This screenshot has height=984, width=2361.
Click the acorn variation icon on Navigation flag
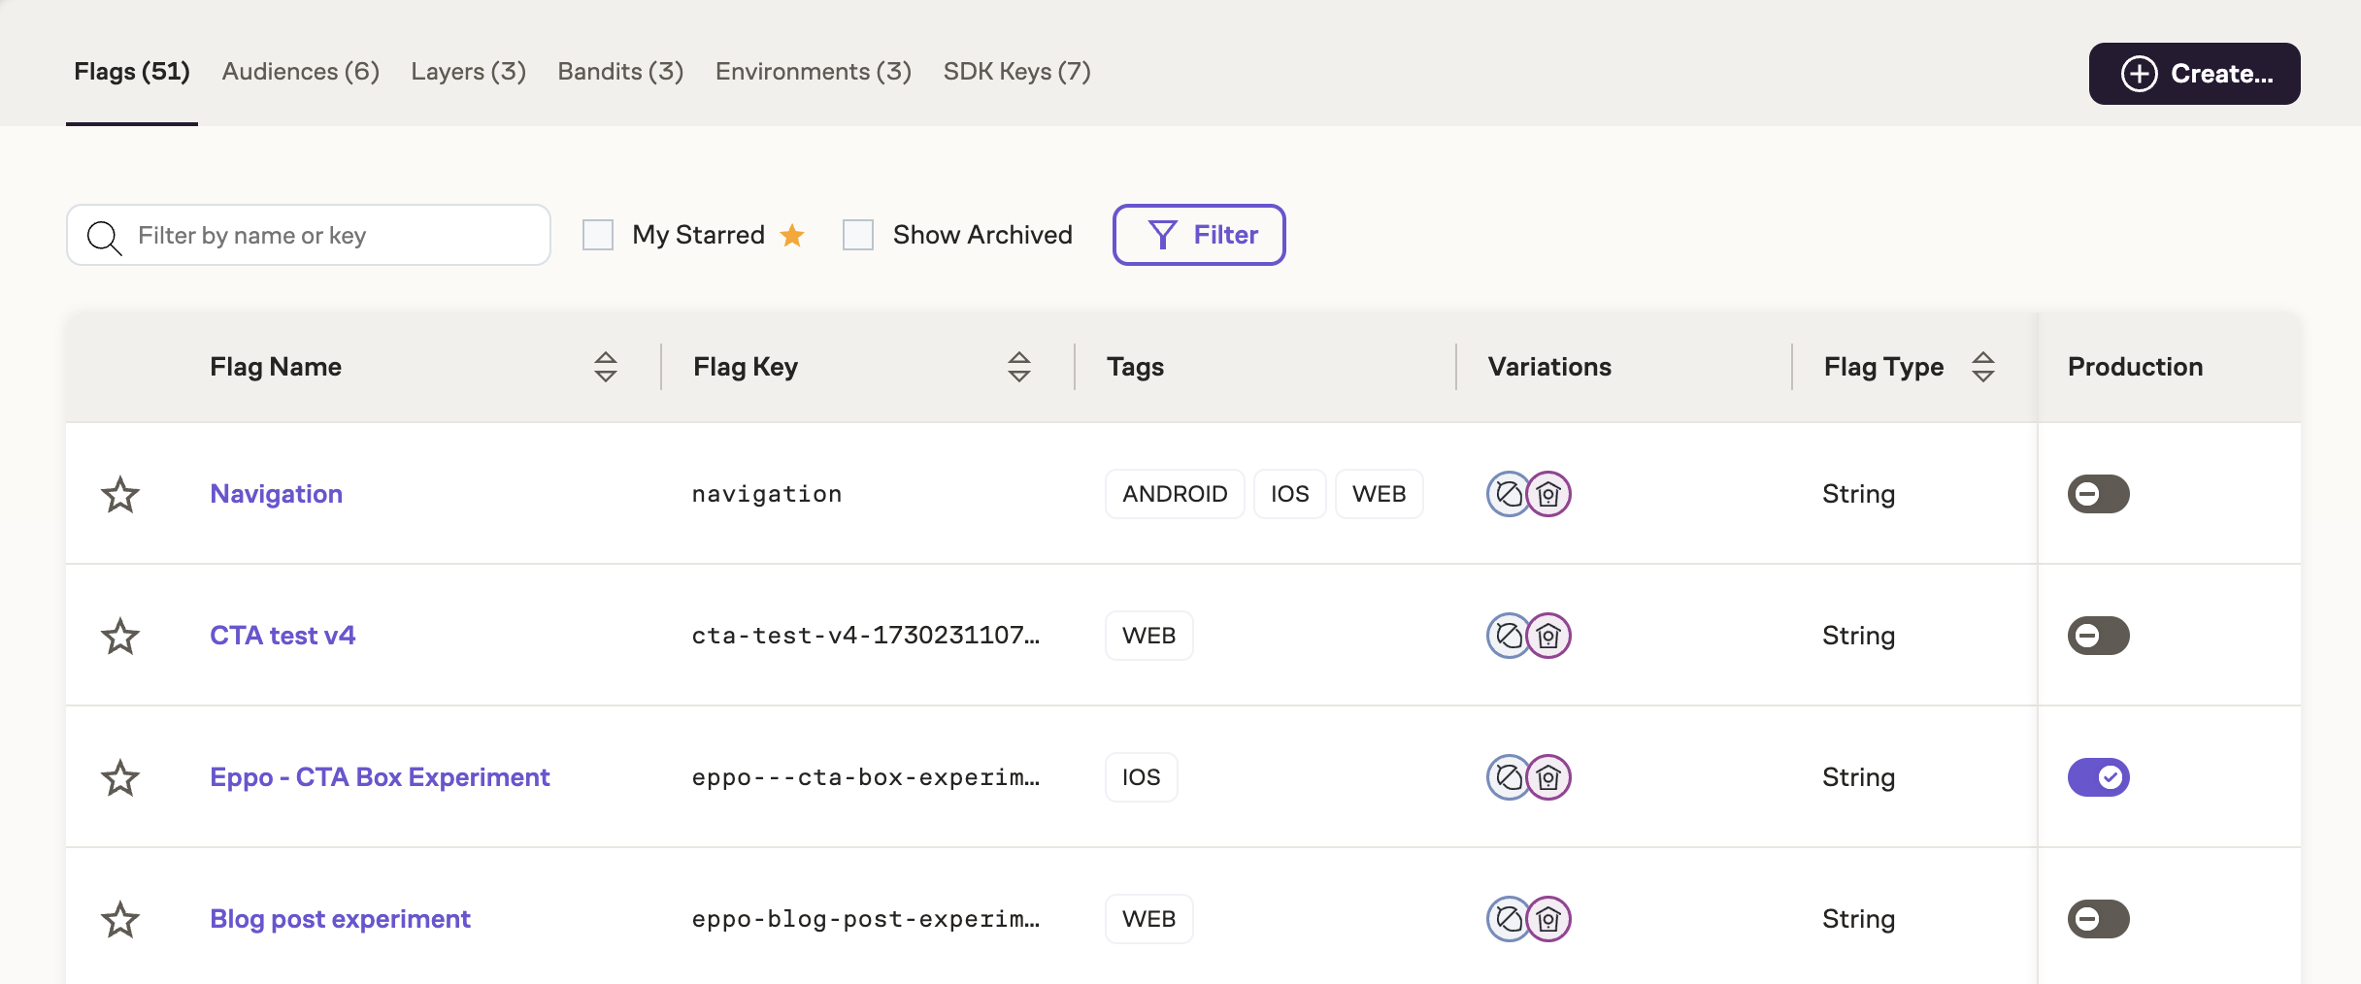pyautogui.click(x=1508, y=494)
